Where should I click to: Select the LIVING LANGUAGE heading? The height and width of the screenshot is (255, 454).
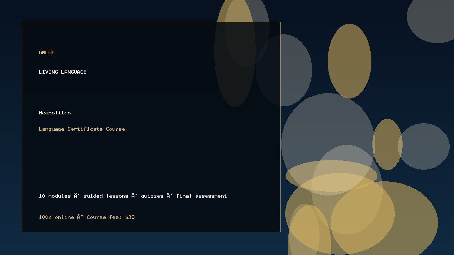[x=62, y=72]
